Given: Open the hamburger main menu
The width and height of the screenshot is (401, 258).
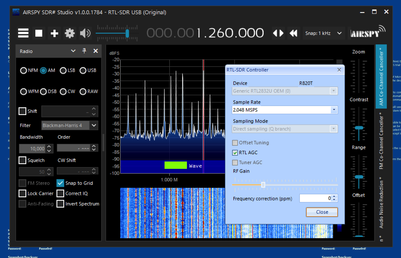Looking at the screenshot, I should click(23, 33).
